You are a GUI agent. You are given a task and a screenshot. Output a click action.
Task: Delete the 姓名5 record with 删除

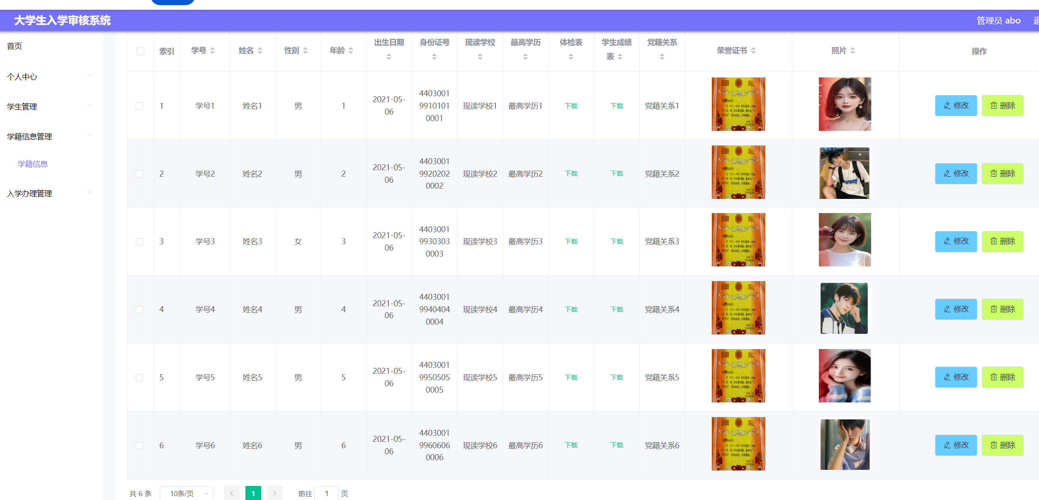click(1002, 377)
